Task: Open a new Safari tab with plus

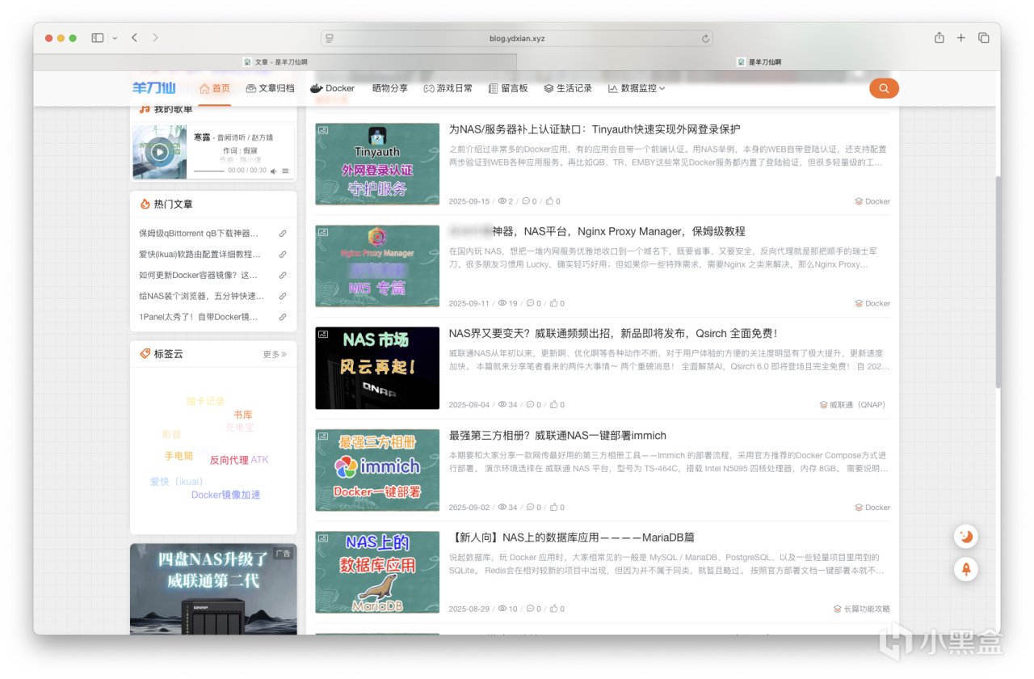Action: pos(961,38)
